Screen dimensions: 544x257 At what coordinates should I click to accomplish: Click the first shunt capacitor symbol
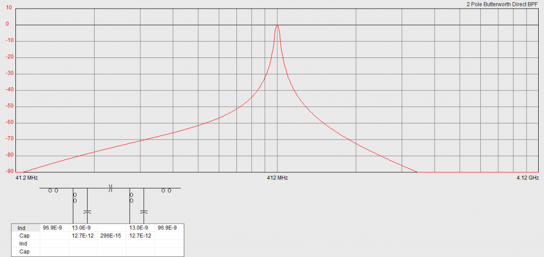(x=88, y=211)
